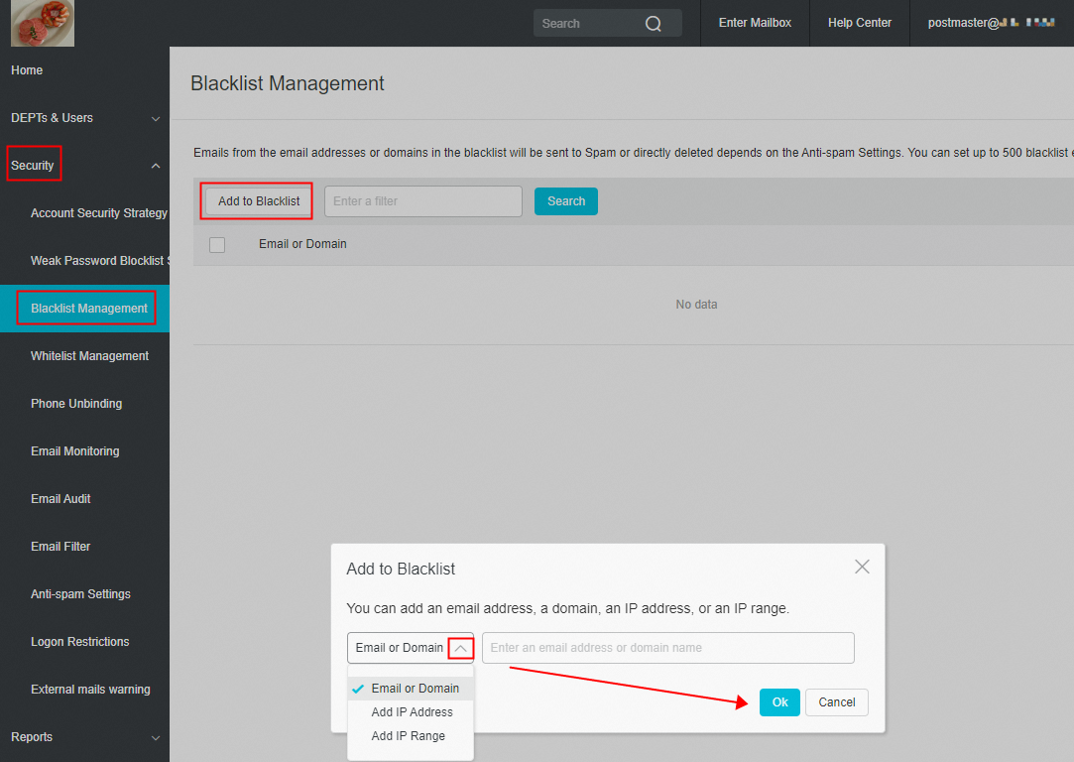
Task: Open Email Monitoring page
Action: click(74, 451)
